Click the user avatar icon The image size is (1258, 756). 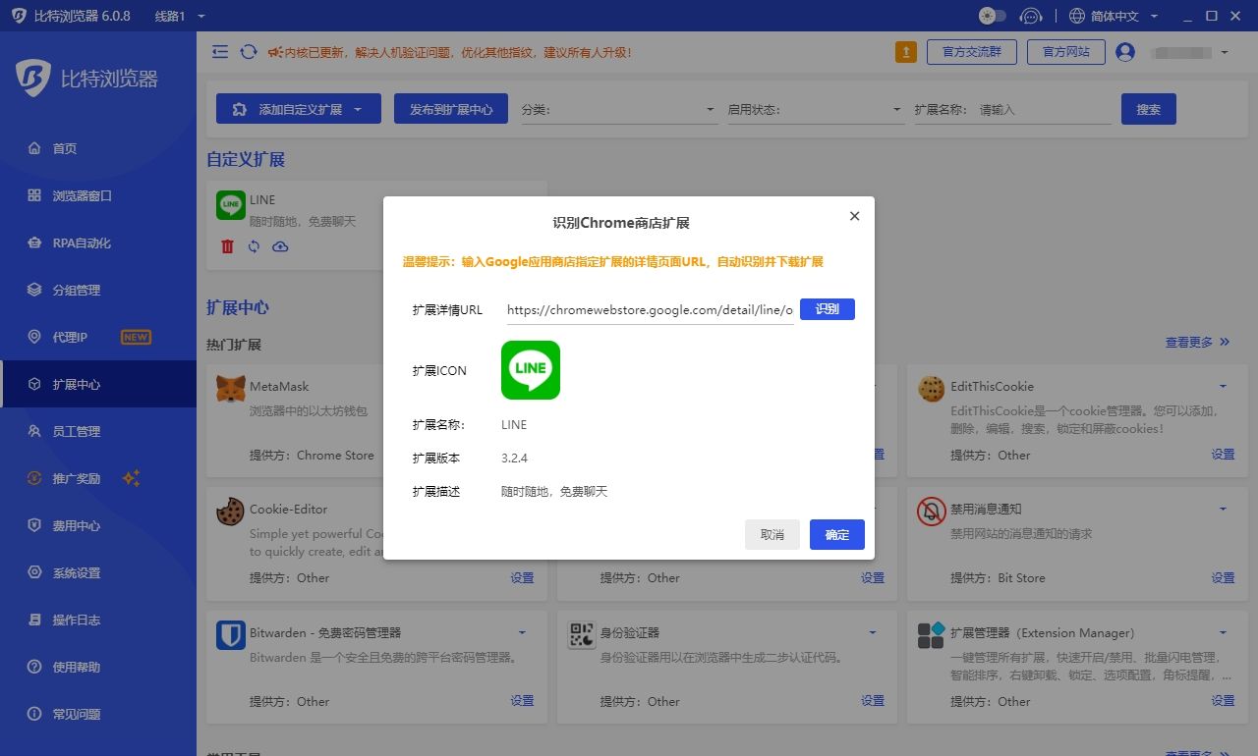(1125, 52)
